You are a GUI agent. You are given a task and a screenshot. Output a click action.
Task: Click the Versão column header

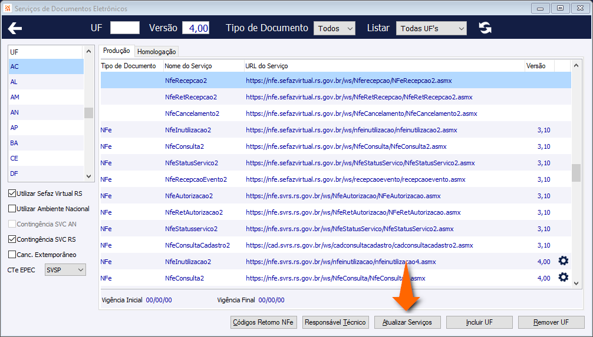pos(539,66)
